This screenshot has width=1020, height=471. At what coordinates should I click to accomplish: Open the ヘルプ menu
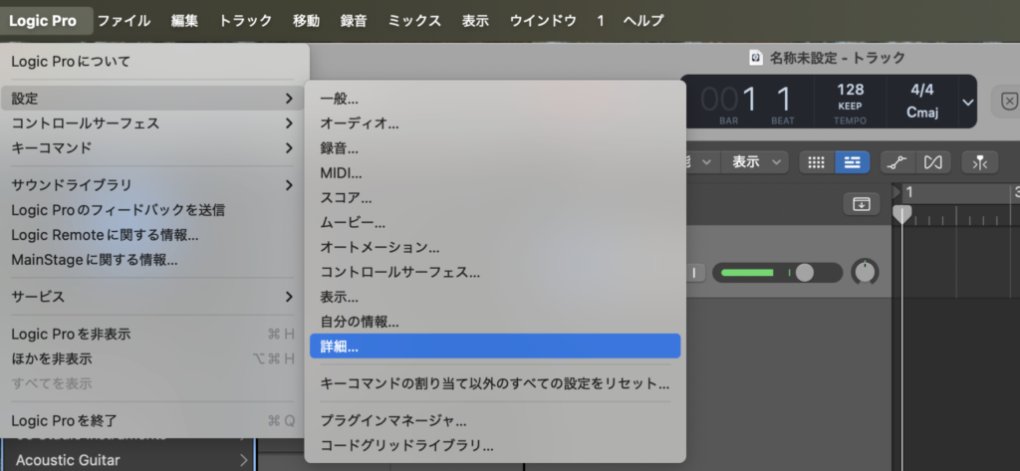pos(643,21)
